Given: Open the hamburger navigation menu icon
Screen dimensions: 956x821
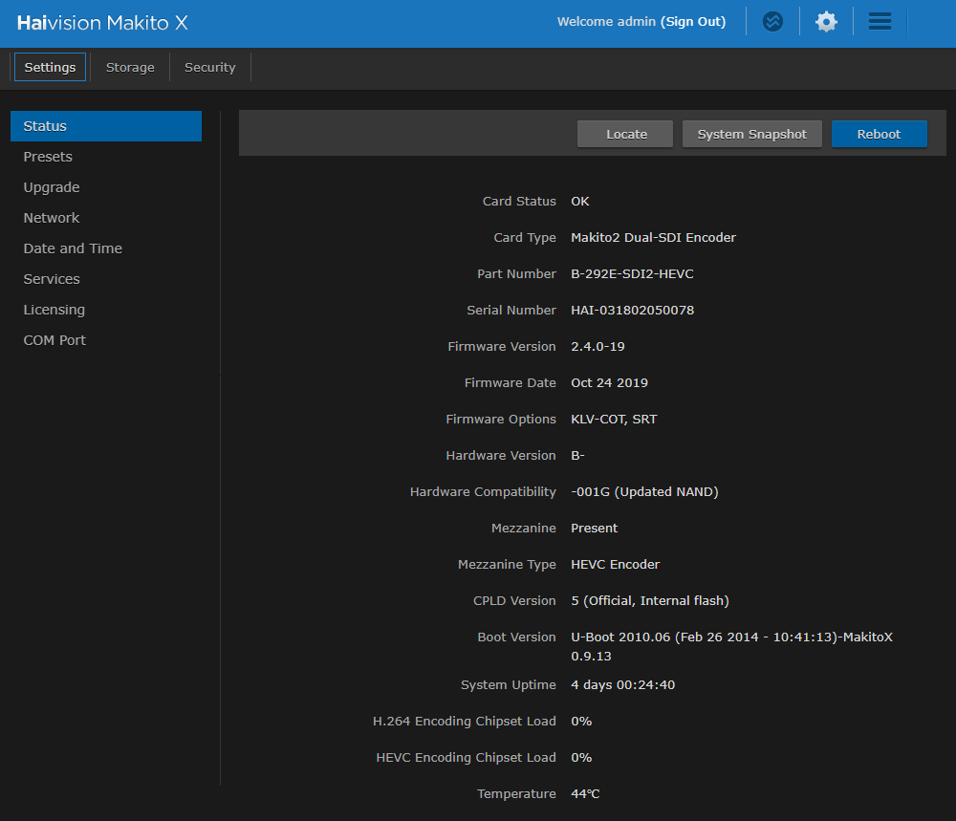Looking at the screenshot, I should point(879,21).
